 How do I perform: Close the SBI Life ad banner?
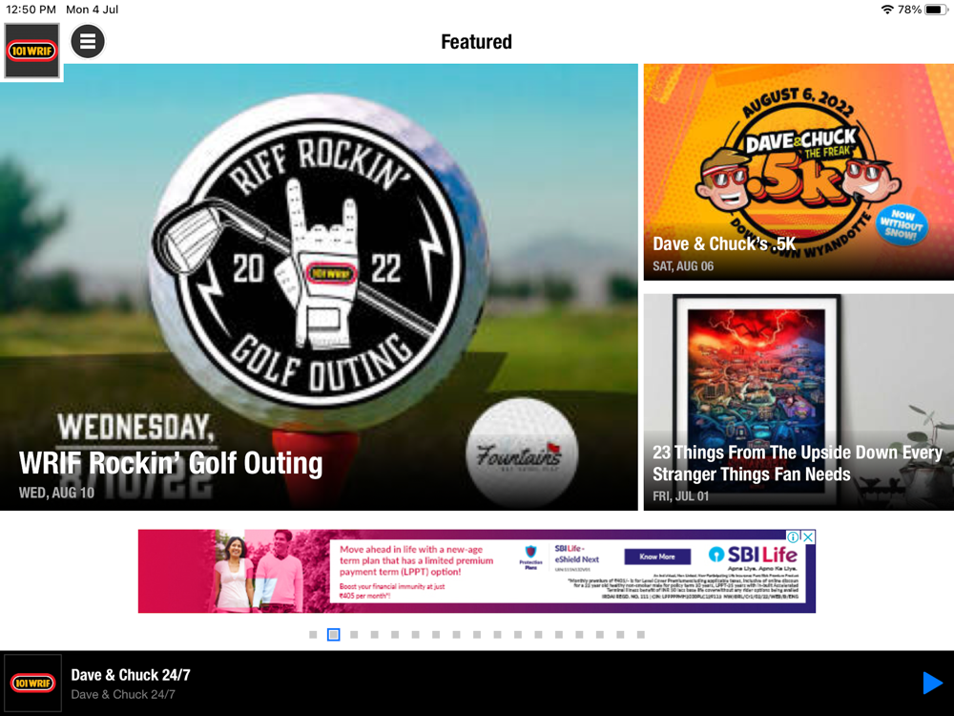coord(808,537)
